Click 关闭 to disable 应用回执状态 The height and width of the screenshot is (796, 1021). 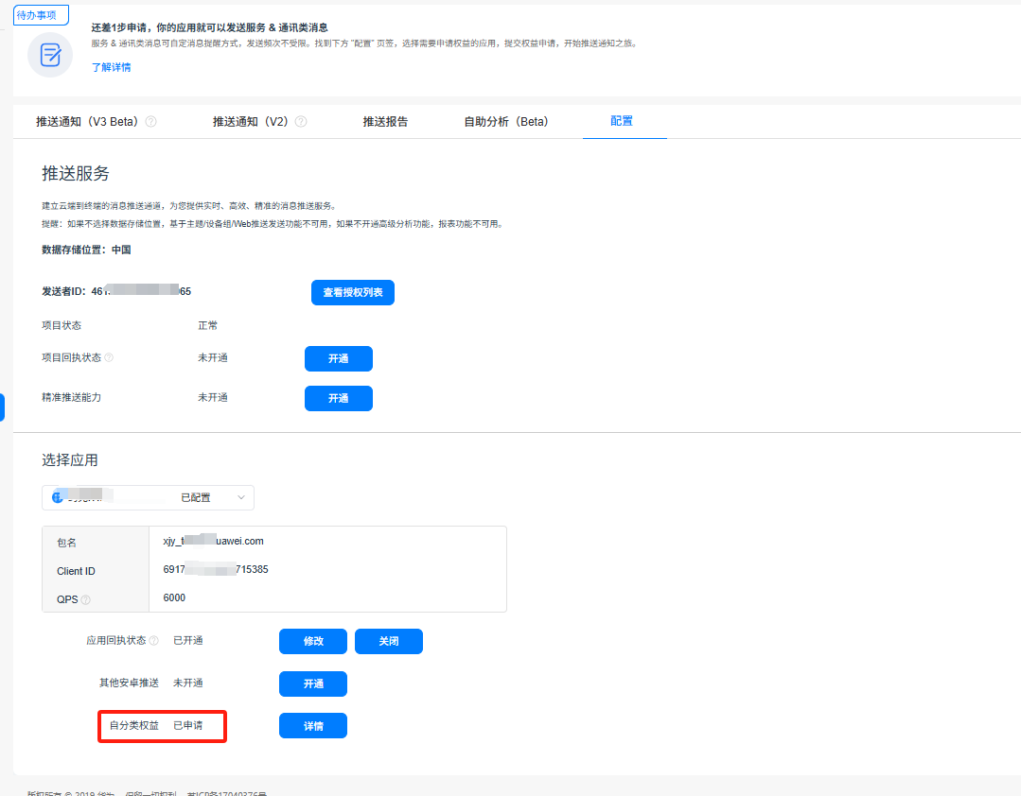coord(388,642)
